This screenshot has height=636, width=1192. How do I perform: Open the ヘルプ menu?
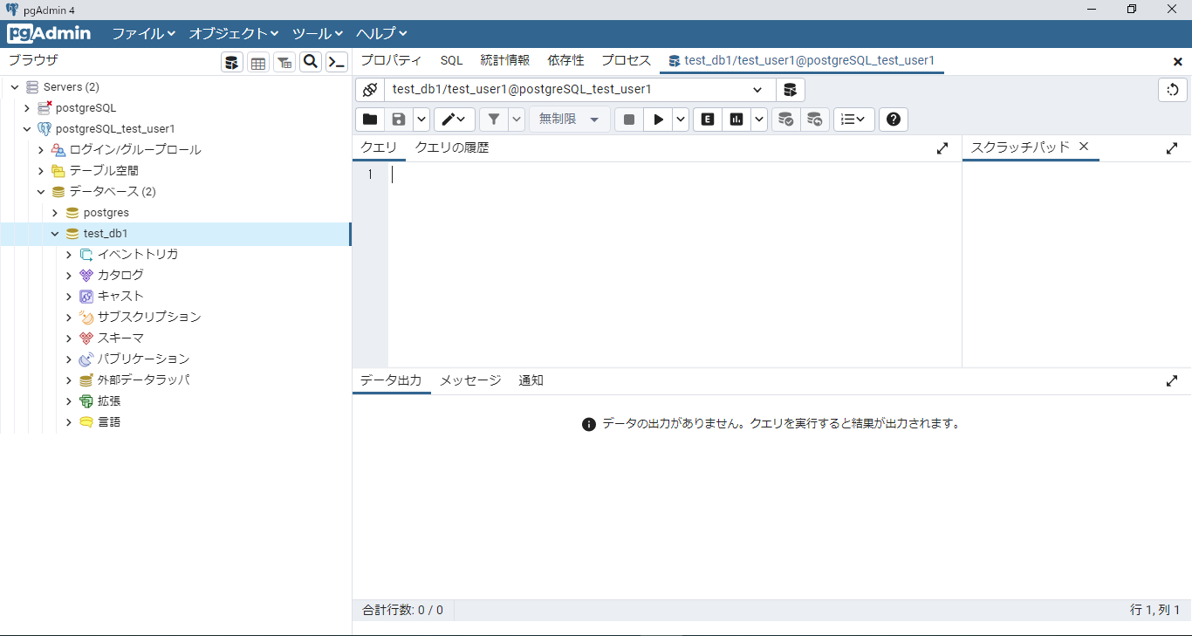pyautogui.click(x=382, y=33)
